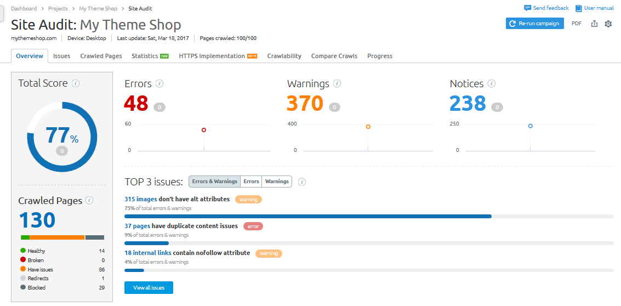Click the info icon next to Errors
This screenshot has width=621, height=306.
coord(159,84)
